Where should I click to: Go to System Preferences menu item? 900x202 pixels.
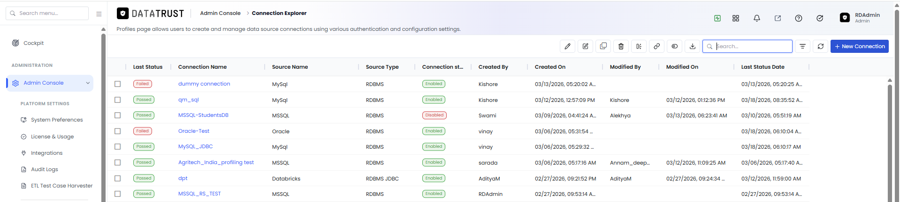point(57,120)
